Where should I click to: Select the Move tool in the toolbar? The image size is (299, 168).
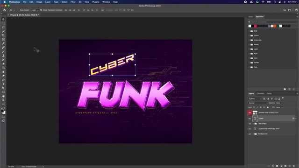(3, 19)
